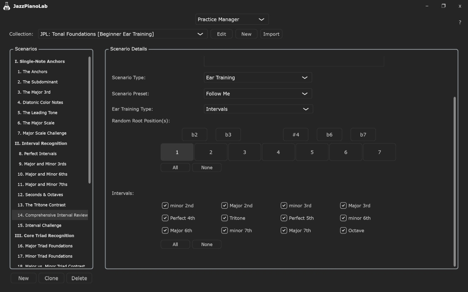468x292 pixels.
Task: Click the Edit collection button
Action: point(221,34)
